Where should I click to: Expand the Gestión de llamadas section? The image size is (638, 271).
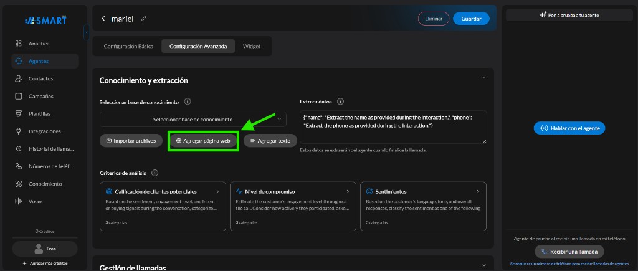tap(483, 265)
